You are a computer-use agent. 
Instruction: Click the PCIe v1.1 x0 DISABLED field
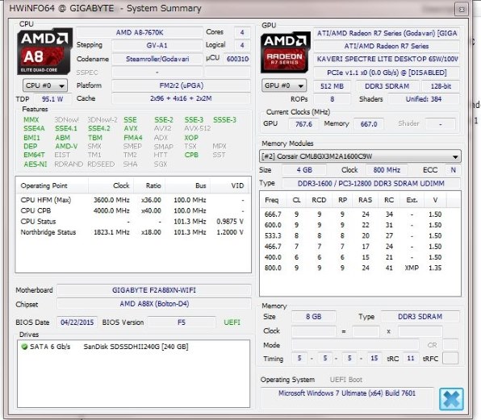pos(387,73)
